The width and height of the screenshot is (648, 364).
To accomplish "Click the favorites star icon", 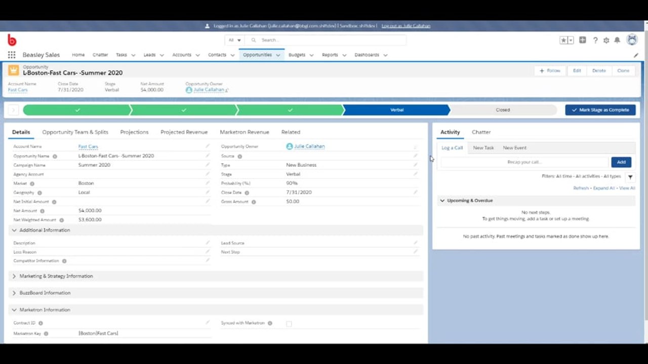I will 563,40.
